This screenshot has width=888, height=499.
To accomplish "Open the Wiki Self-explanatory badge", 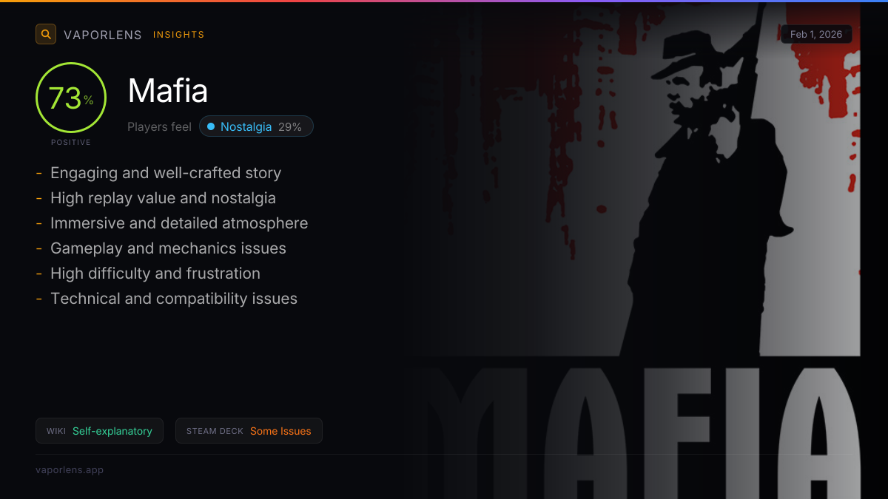I will pyautogui.click(x=99, y=431).
